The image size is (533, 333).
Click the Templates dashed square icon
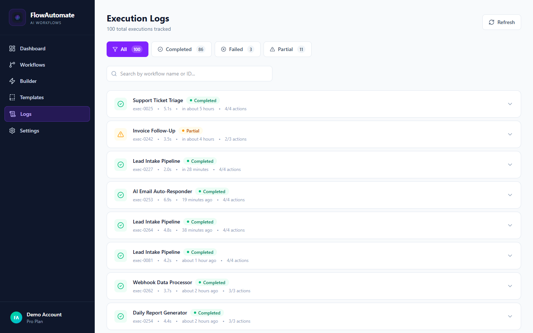point(12,97)
